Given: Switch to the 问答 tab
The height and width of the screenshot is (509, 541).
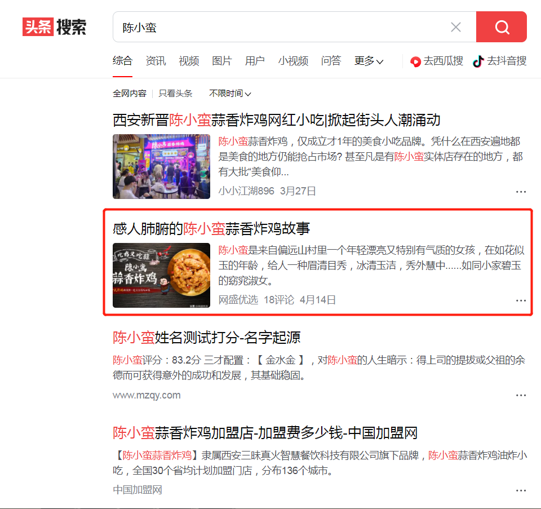Looking at the screenshot, I should (x=331, y=61).
